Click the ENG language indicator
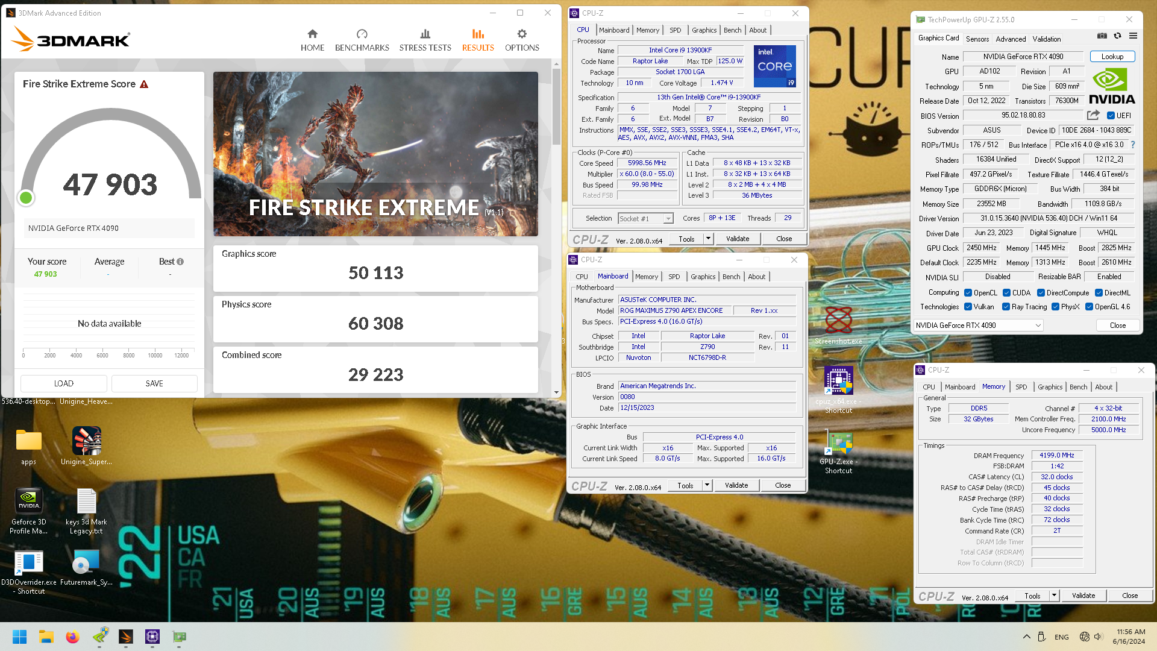1157x651 pixels. pyautogui.click(x=1062, y=637)
